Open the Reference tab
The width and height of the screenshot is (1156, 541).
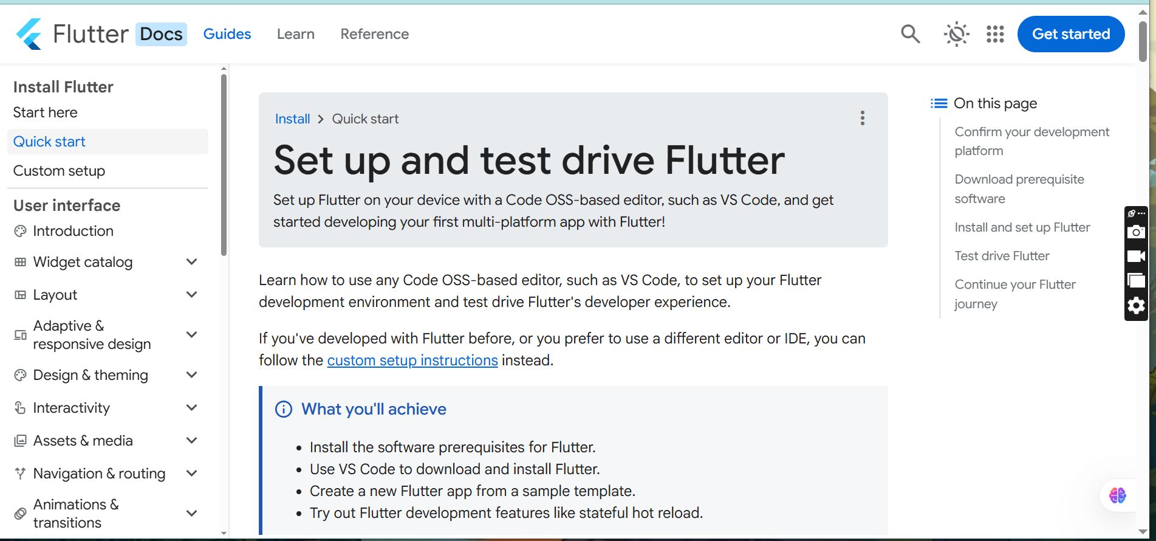pyautogui.click(x=374, y=34)
